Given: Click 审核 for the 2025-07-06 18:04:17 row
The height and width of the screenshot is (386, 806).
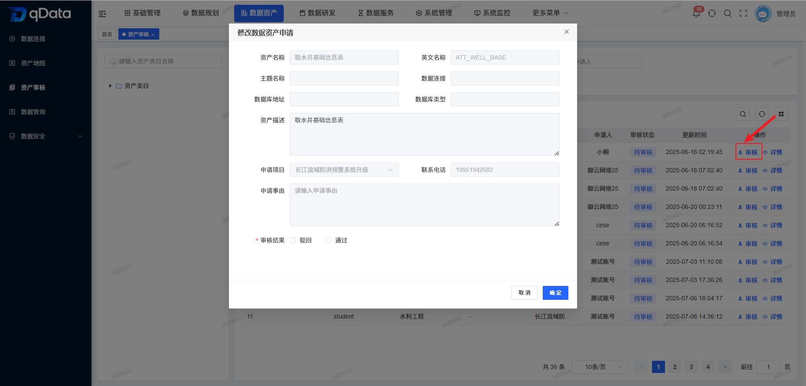Looking at the screenshot, I should click(748, 299).
